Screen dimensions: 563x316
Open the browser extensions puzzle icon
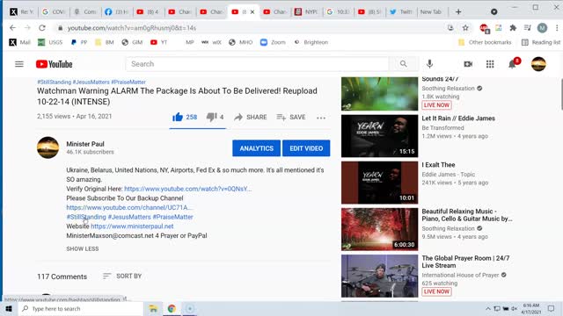click(513, 27)
